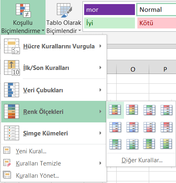Open the Koşullu Biçimlendirme button
The width and height of the screenshot is (176, 183).
[23, 17]
